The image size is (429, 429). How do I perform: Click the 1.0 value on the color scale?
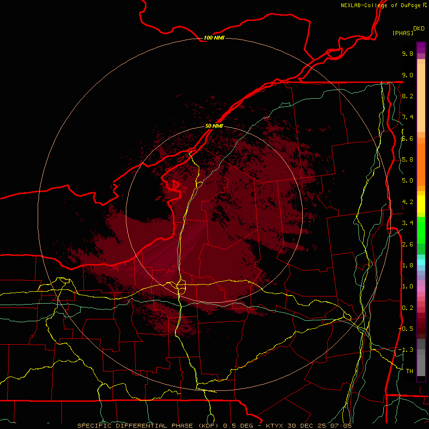point(408,286)
